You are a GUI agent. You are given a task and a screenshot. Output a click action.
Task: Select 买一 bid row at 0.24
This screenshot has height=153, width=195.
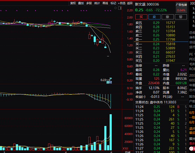pyautogui.click(x=161, y=44)
